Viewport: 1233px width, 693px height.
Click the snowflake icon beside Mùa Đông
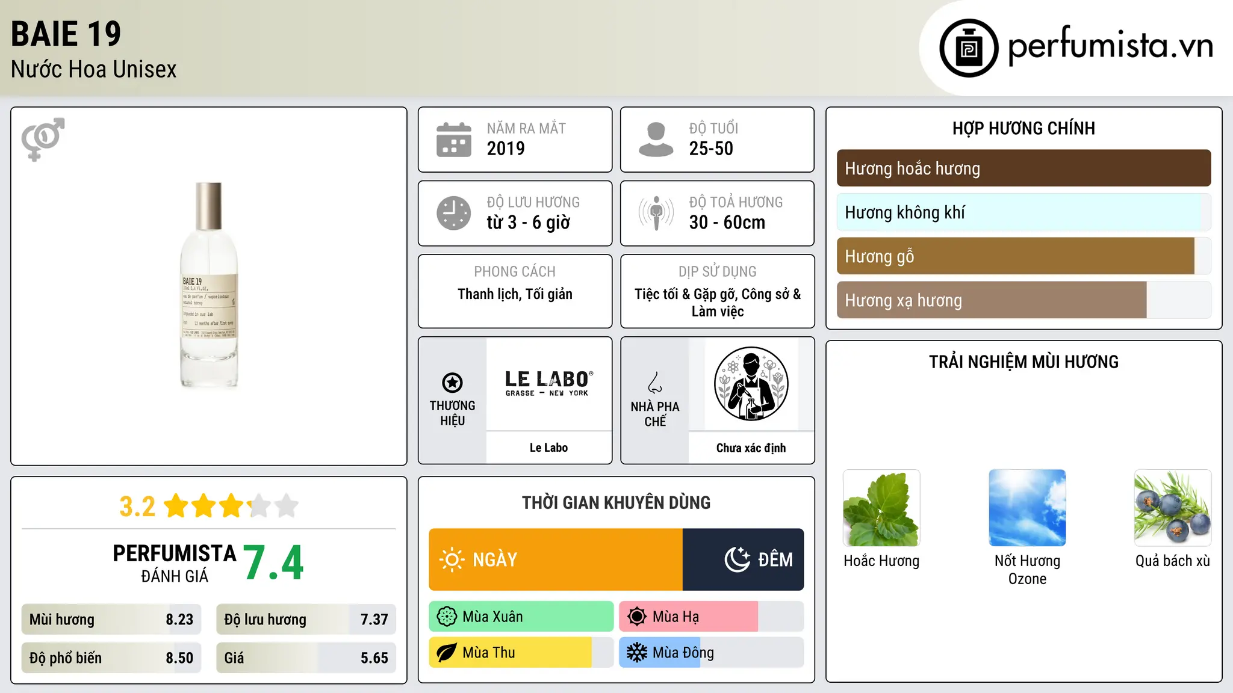click(636, 653)
